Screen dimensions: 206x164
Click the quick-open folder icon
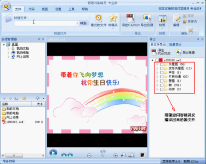[x=8, y=19]
